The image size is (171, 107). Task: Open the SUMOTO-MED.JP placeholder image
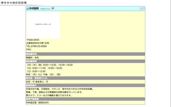(x=43, y=24)
